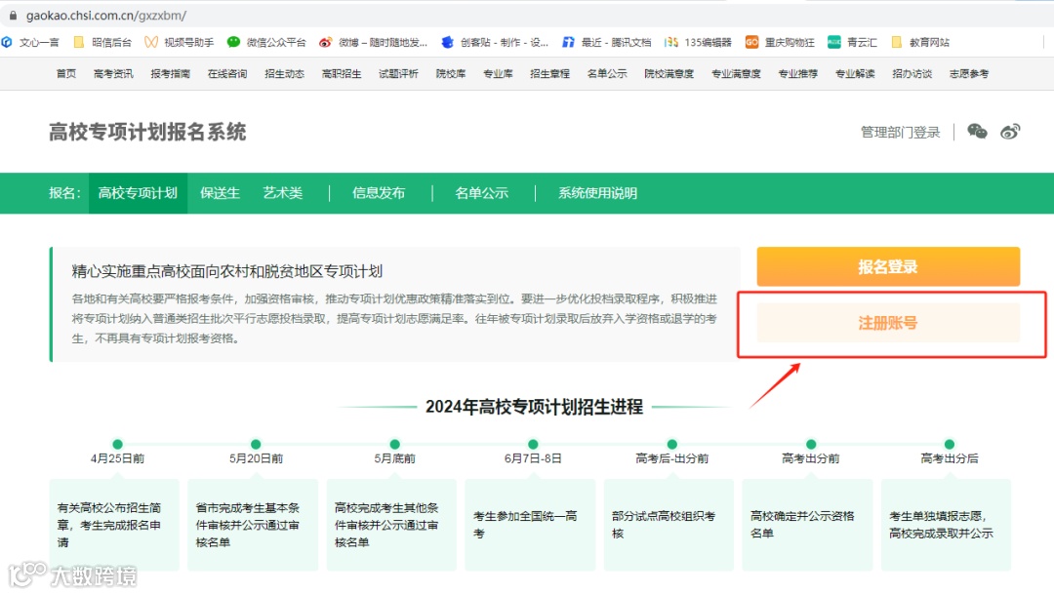Open the 青云汇 bookmark
Viewport: 1054px width, 595px height.
(x=852, y=42)
